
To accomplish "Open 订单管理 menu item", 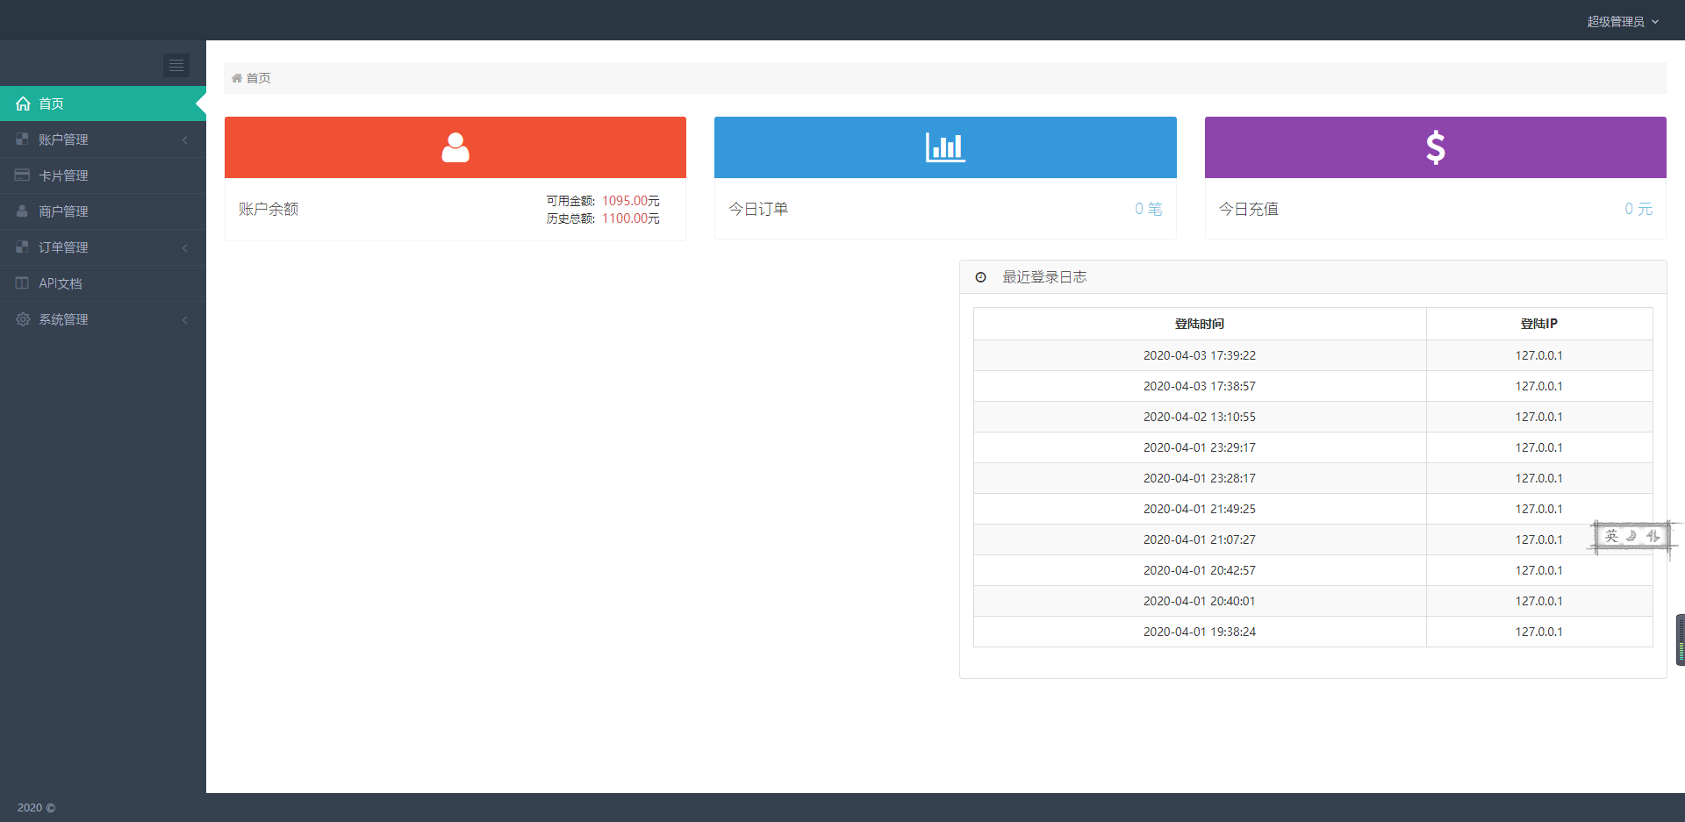I will pyautogui.click(x=103, y=247).
